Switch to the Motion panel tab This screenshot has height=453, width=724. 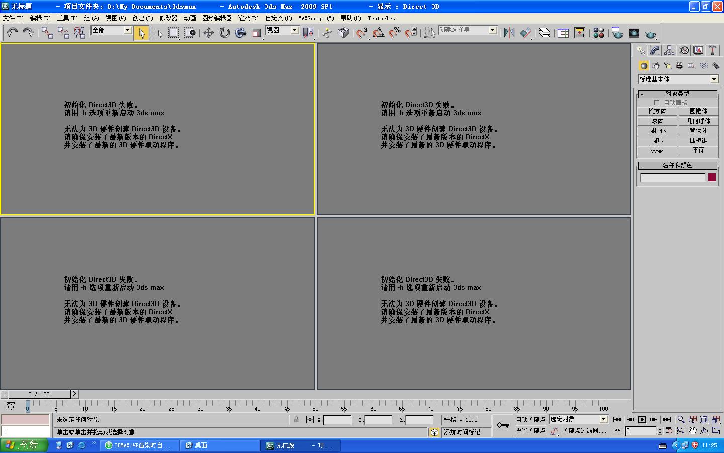coord(684,50)
